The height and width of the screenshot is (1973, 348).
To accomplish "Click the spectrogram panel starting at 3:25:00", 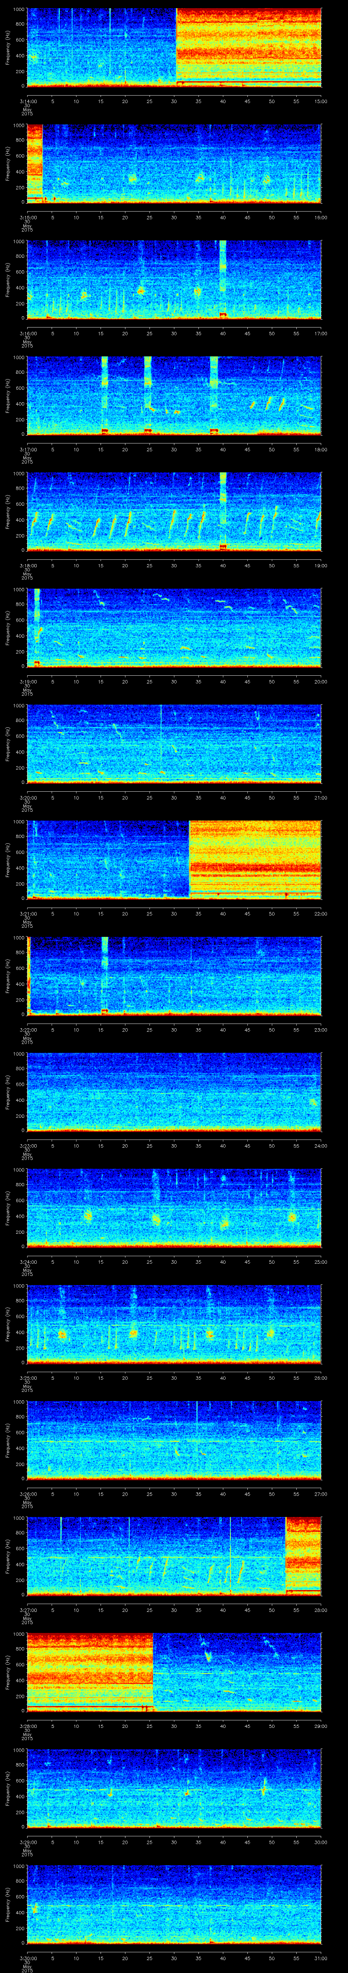I will 174,1324.
